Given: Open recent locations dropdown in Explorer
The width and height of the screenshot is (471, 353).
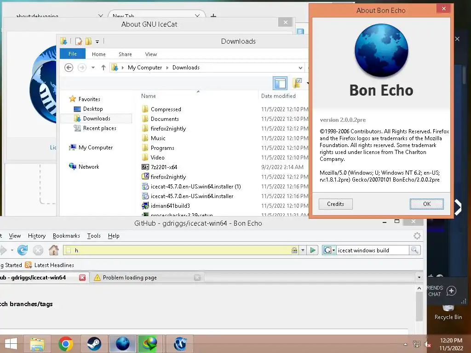Looking at the screenshot, I should [93, 68].
